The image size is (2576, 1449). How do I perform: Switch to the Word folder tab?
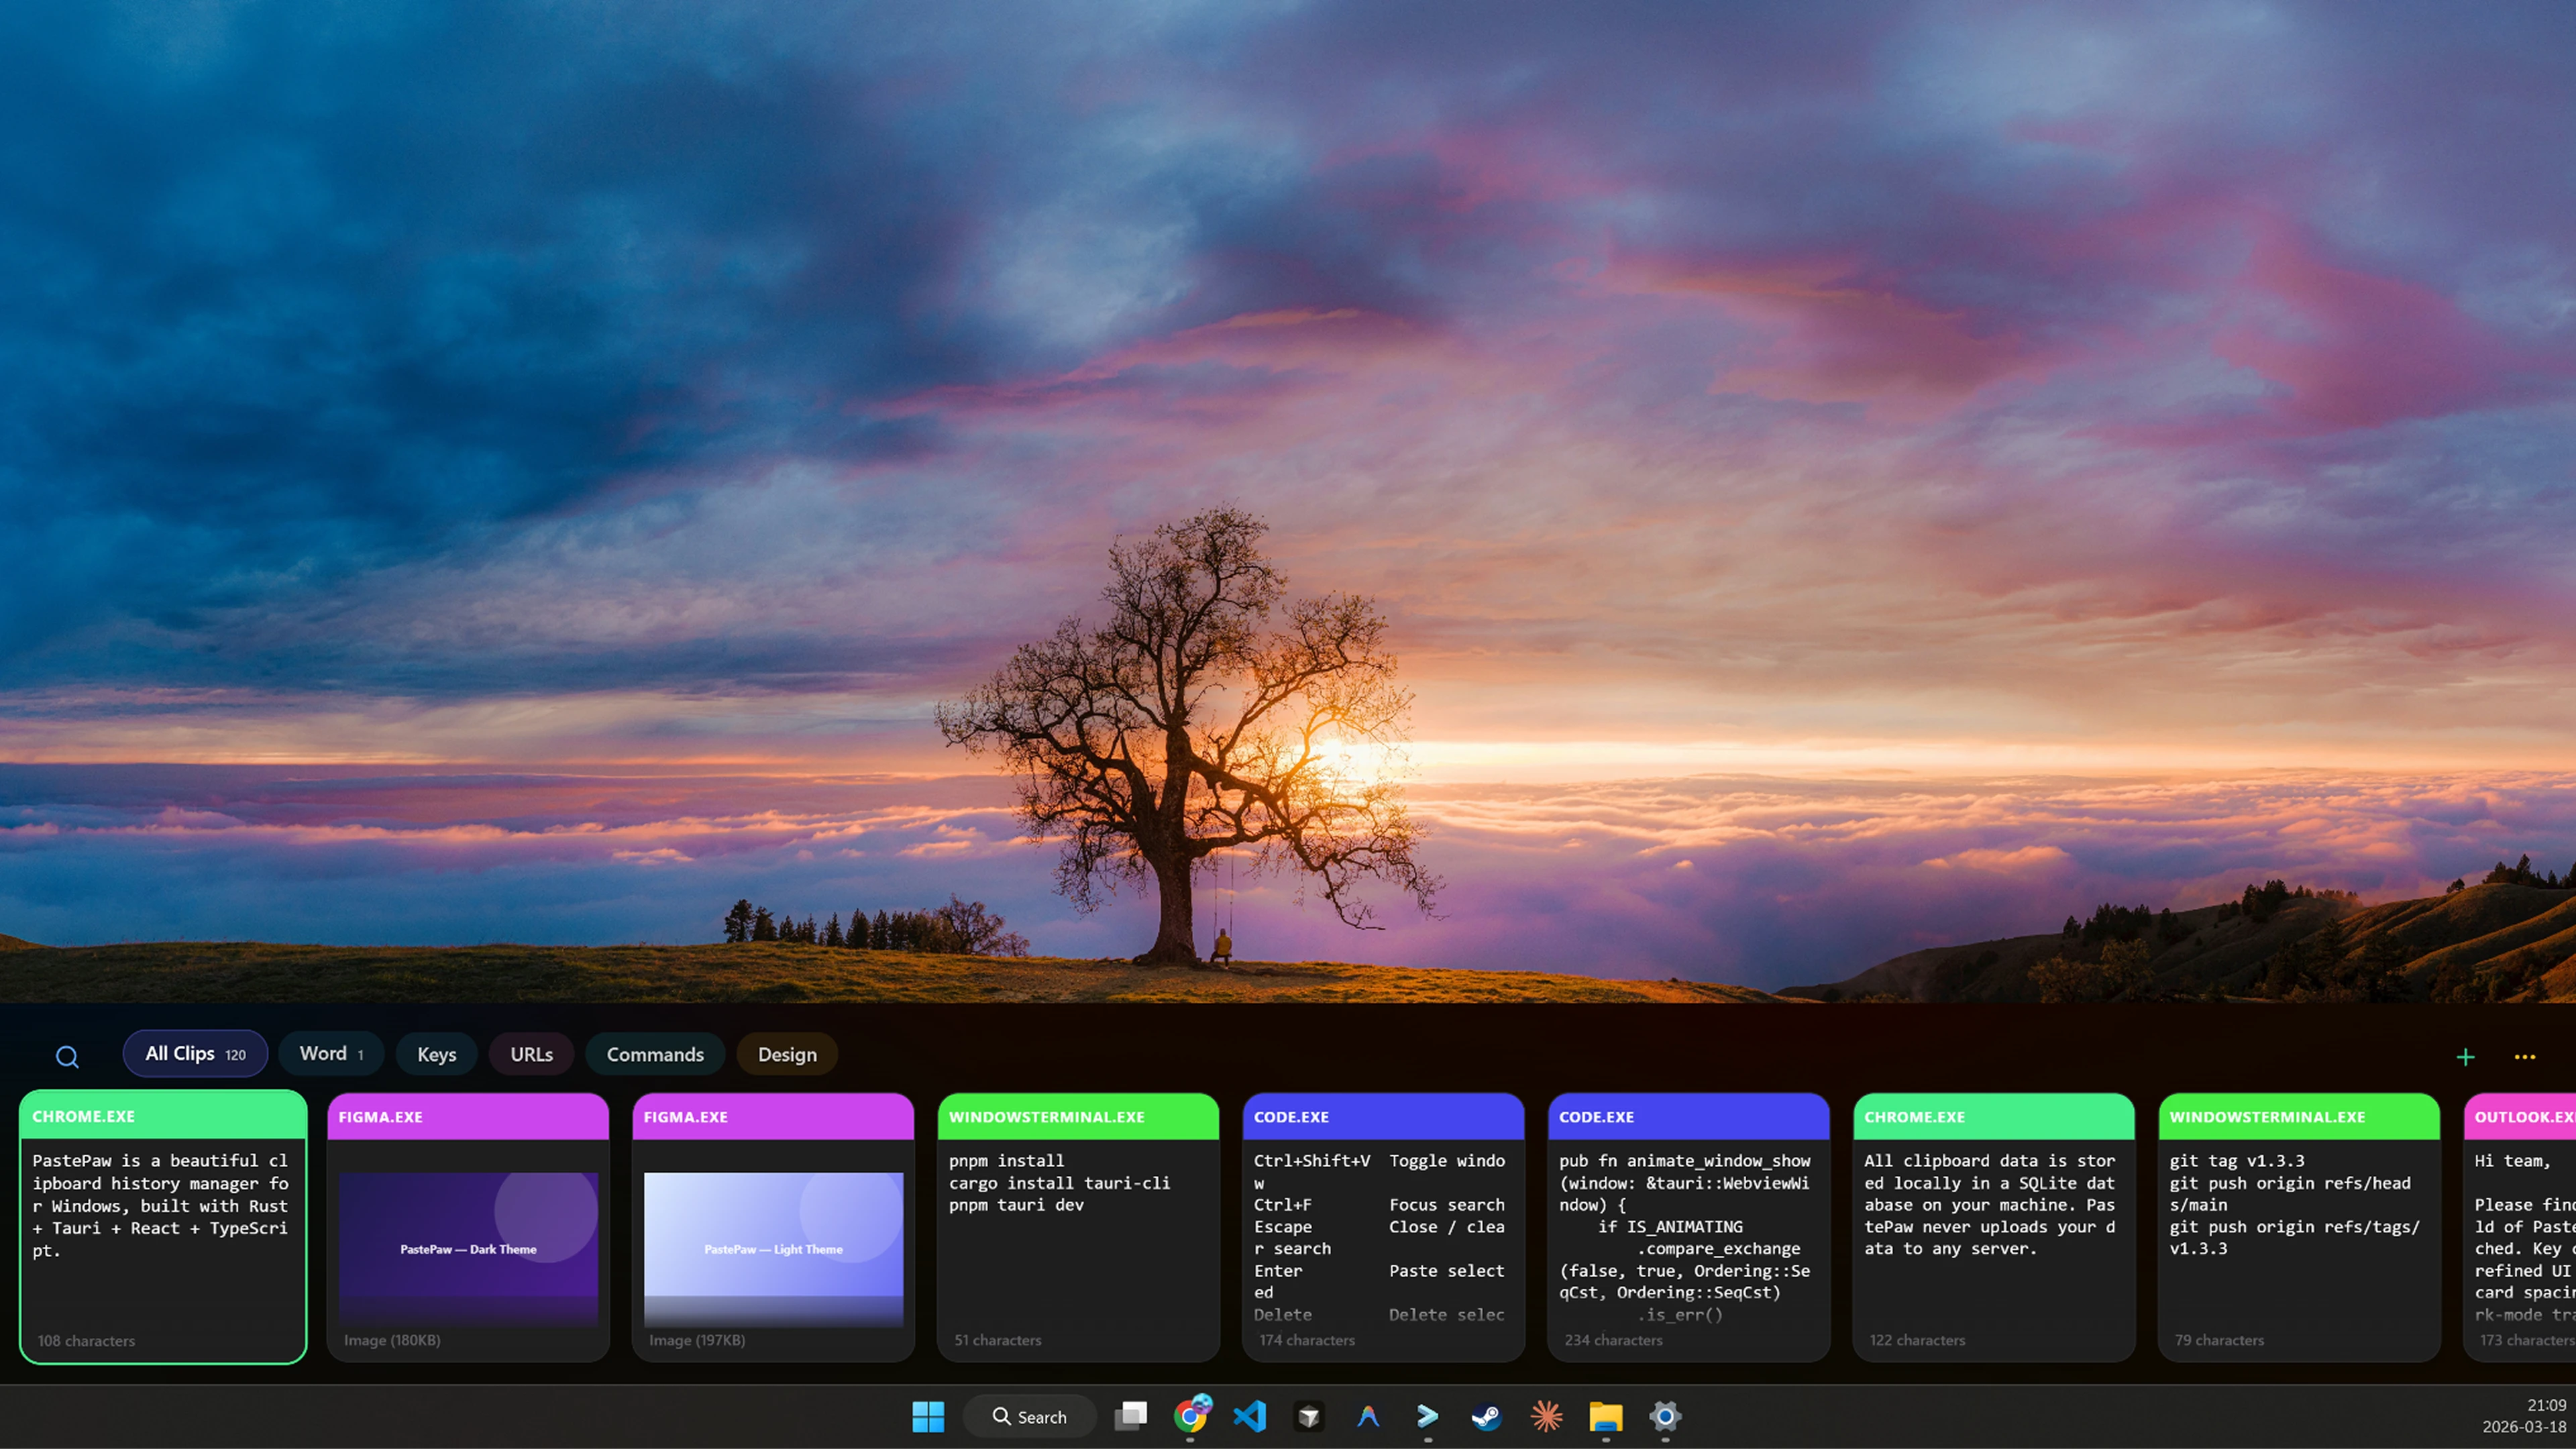pyautogui.click(x=331, y=1054)
